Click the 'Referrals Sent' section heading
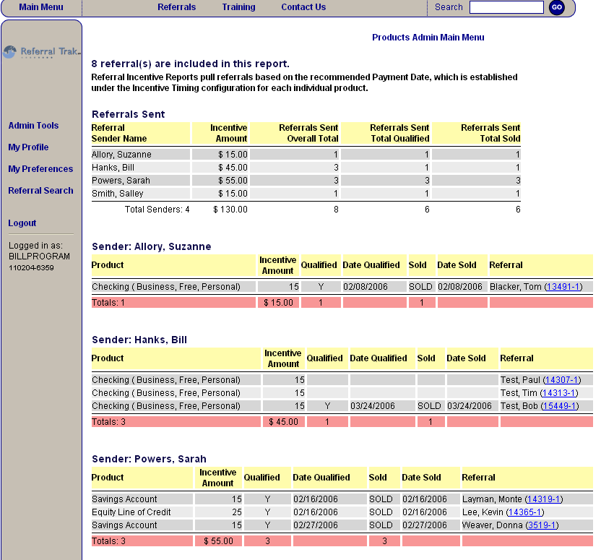This screenshot has width=614, height=560. pos(128,114)
